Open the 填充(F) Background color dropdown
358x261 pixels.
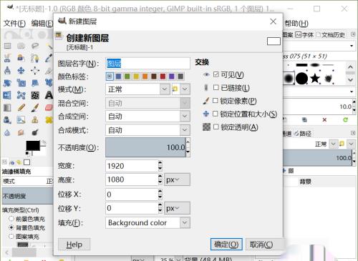(147, 222)
